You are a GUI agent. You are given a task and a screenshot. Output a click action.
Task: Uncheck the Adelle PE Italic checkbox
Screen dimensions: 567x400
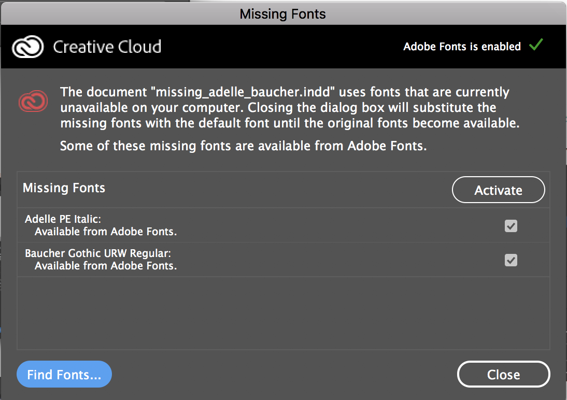[x=511, y=226]
